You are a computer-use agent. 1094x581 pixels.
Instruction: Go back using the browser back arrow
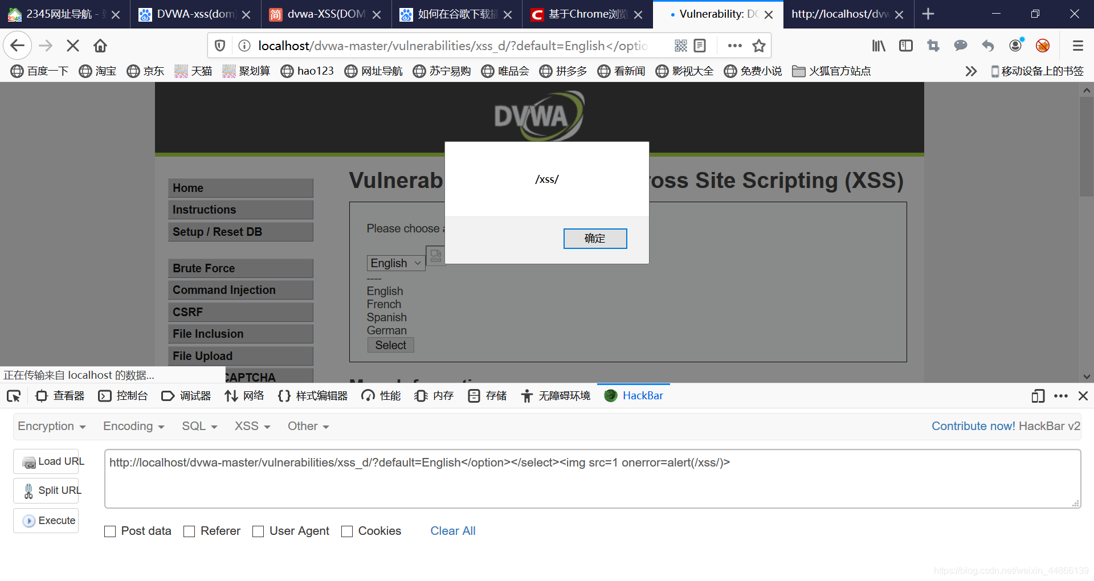coord(17,46)
